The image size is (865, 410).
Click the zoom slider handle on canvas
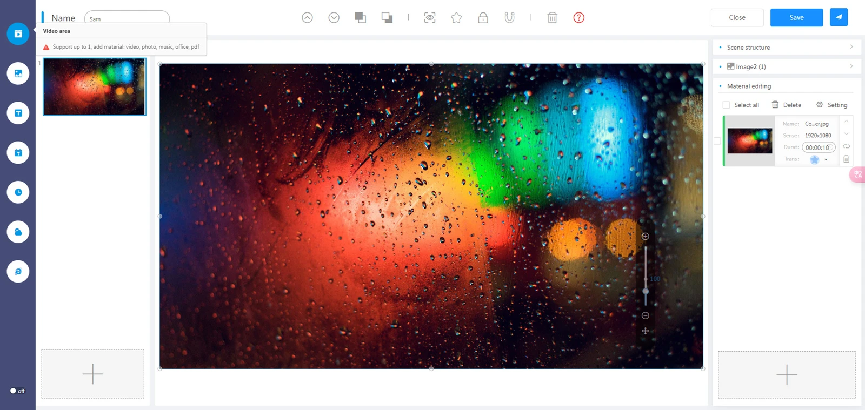tap(646, 291)
